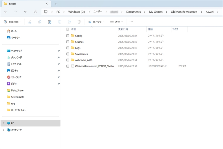This screenshot has width=223, height=149.
Task: Open the 新規作成 dropdown
Action: click(x=12, y=22)
